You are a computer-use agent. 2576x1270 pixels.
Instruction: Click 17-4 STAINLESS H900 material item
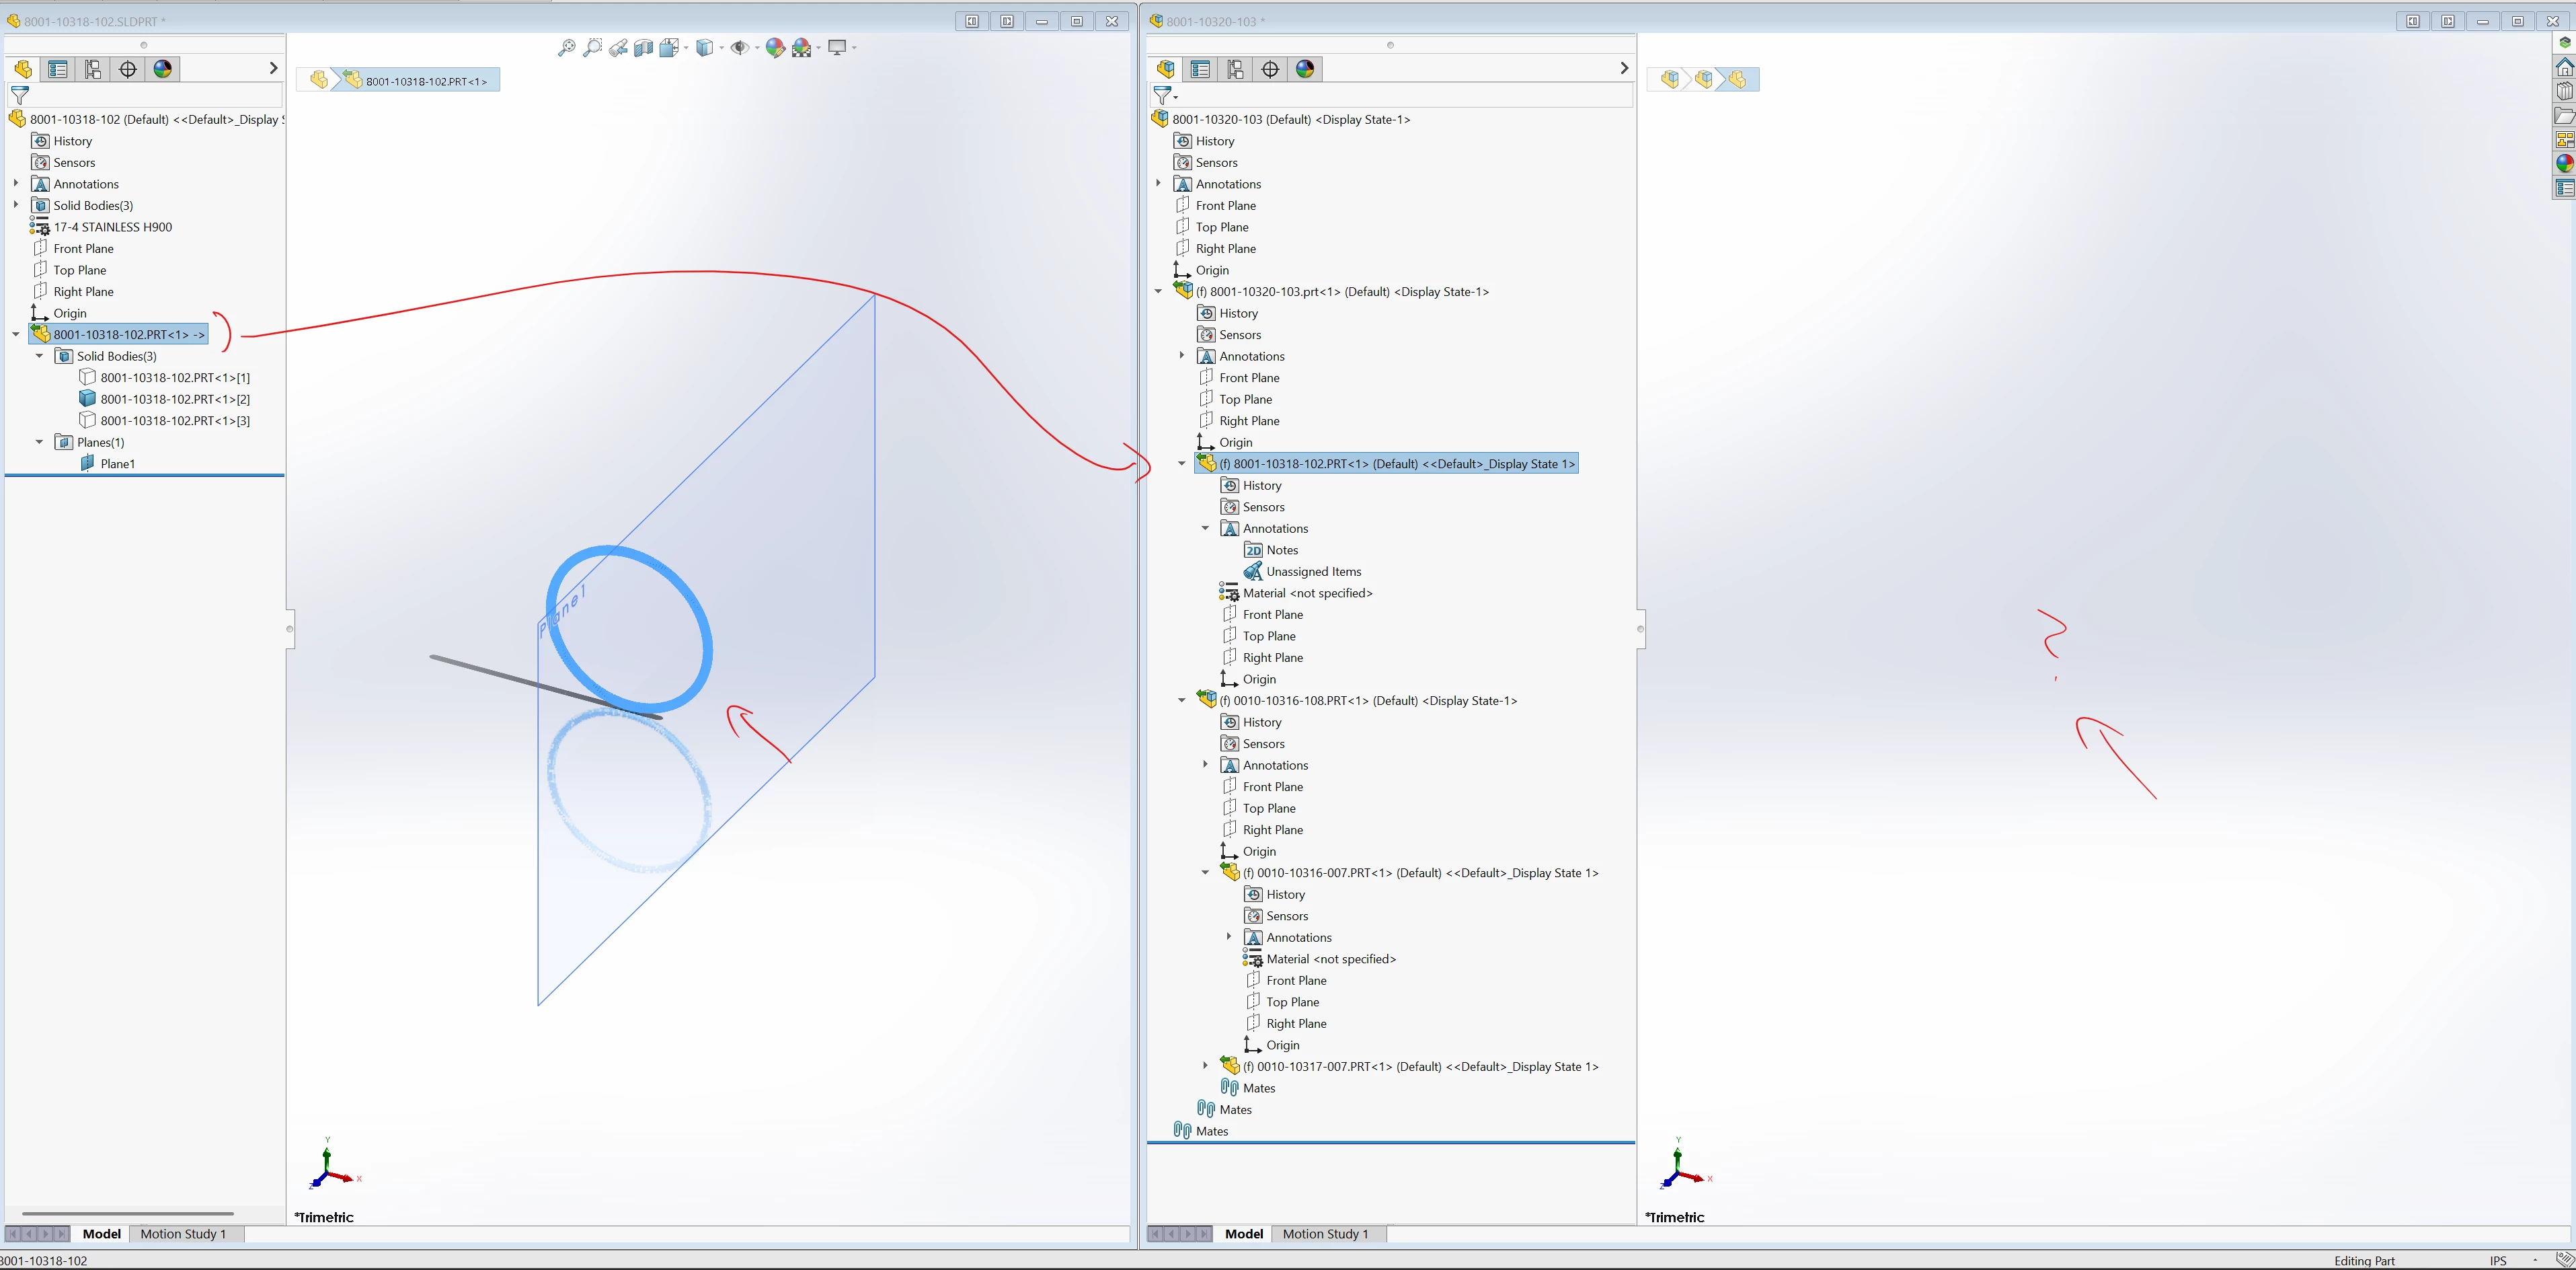[112, 227]
